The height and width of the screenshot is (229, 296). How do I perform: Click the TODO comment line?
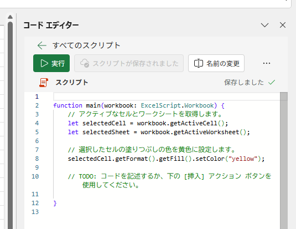(x=169, y=181)
